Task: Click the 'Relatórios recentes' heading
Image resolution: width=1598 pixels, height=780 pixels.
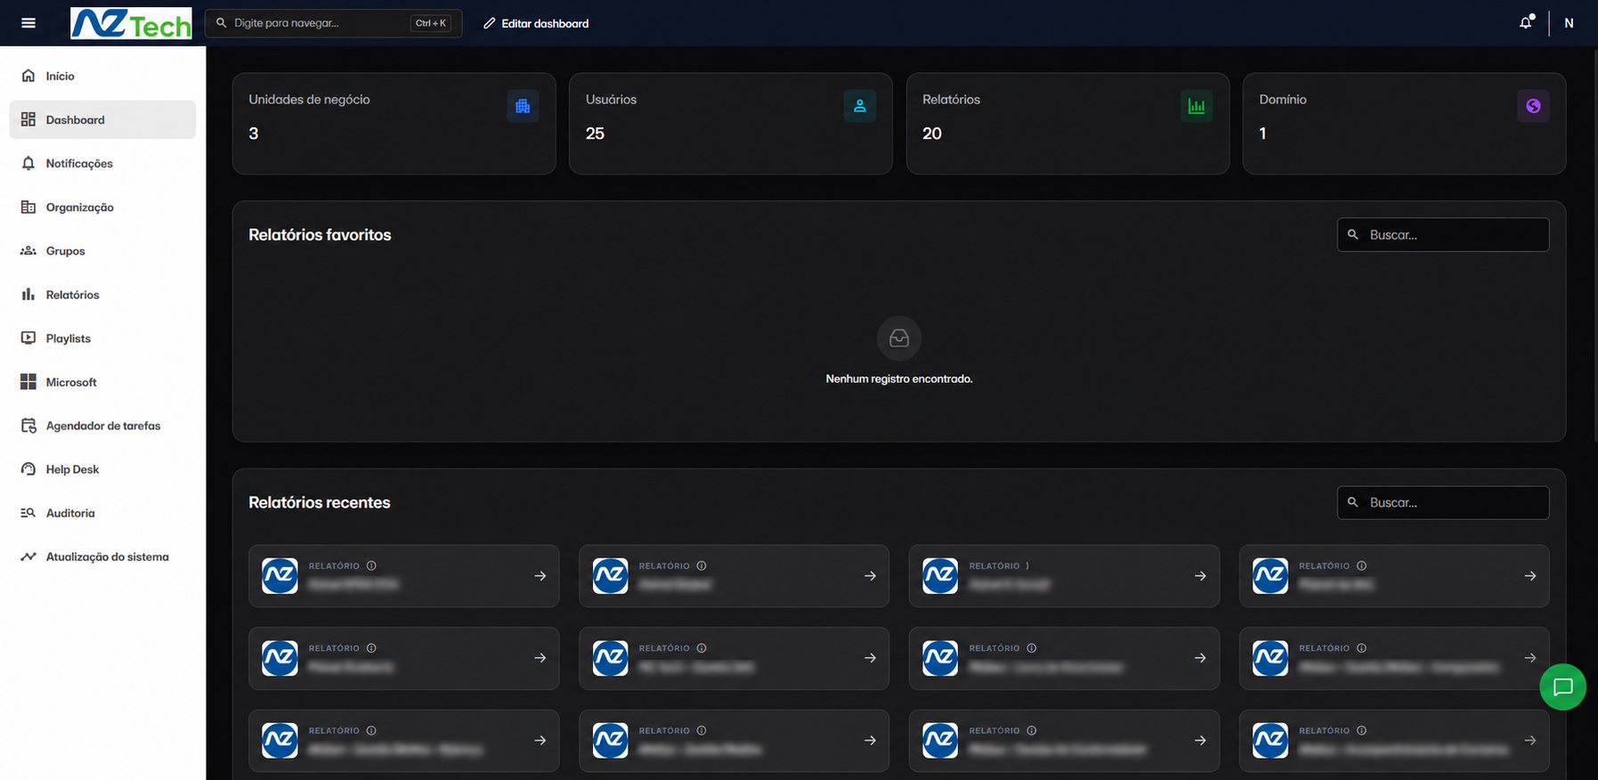Action: pyautogui.click(x=320, y=503)
